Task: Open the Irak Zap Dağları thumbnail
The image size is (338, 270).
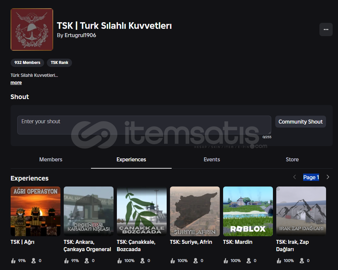Action: [301, 211]
